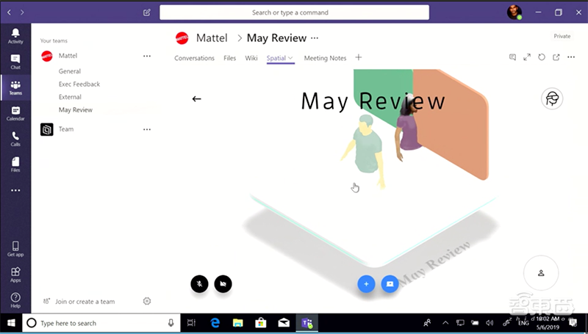This screenshot has width=588, height=334.
Task: Open more options next to Team
Action: coord(146,129)
